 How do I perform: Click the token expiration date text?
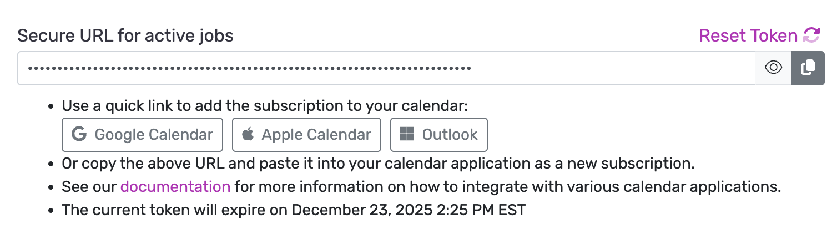[x=293, y=210]
